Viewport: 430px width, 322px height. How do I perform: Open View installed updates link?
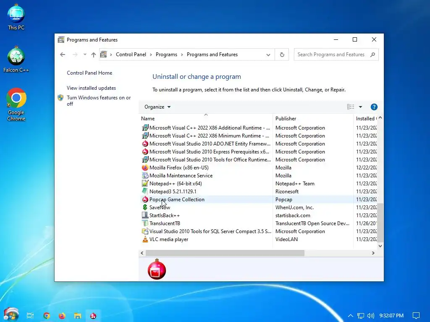91,88
